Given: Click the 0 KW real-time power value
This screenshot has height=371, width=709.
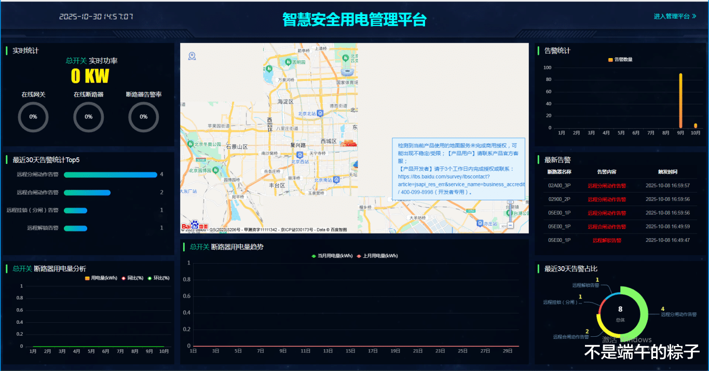Looking at the screenshot, I should [90, 76].
